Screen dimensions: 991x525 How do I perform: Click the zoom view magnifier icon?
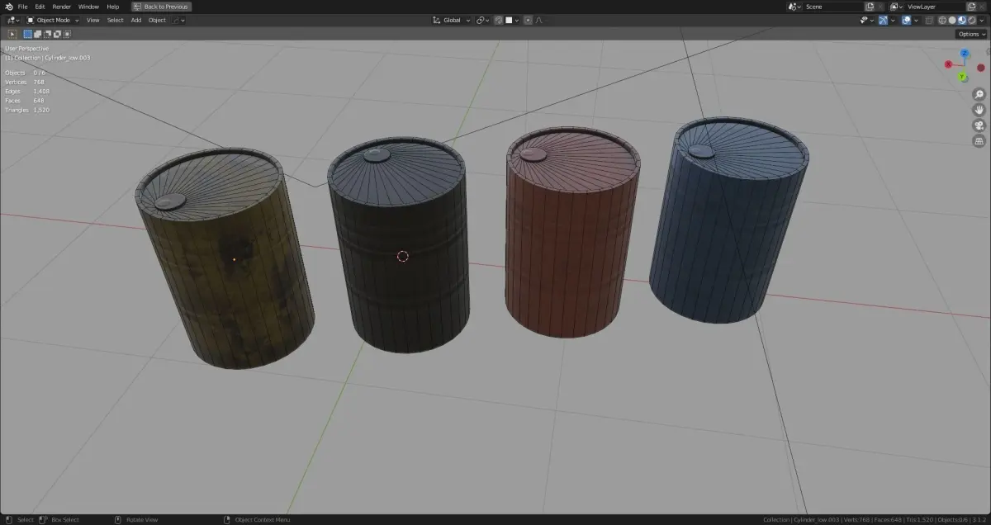[979, 94]
